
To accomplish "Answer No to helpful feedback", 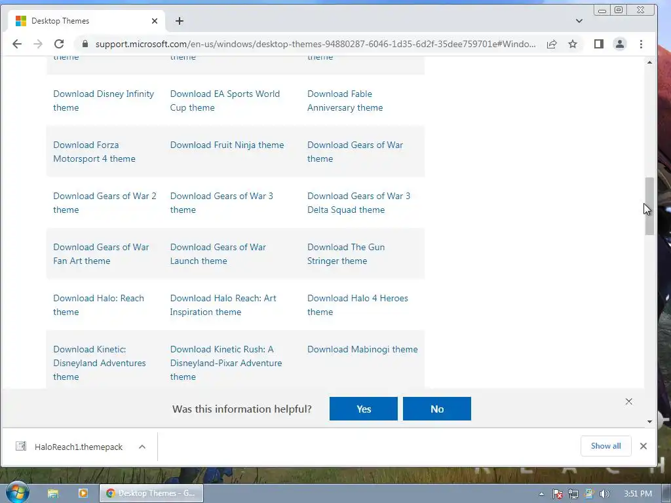I will [x=437, y=409].
